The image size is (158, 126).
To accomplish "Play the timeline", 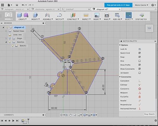I will pyautogui.click(x=13, y=121).
